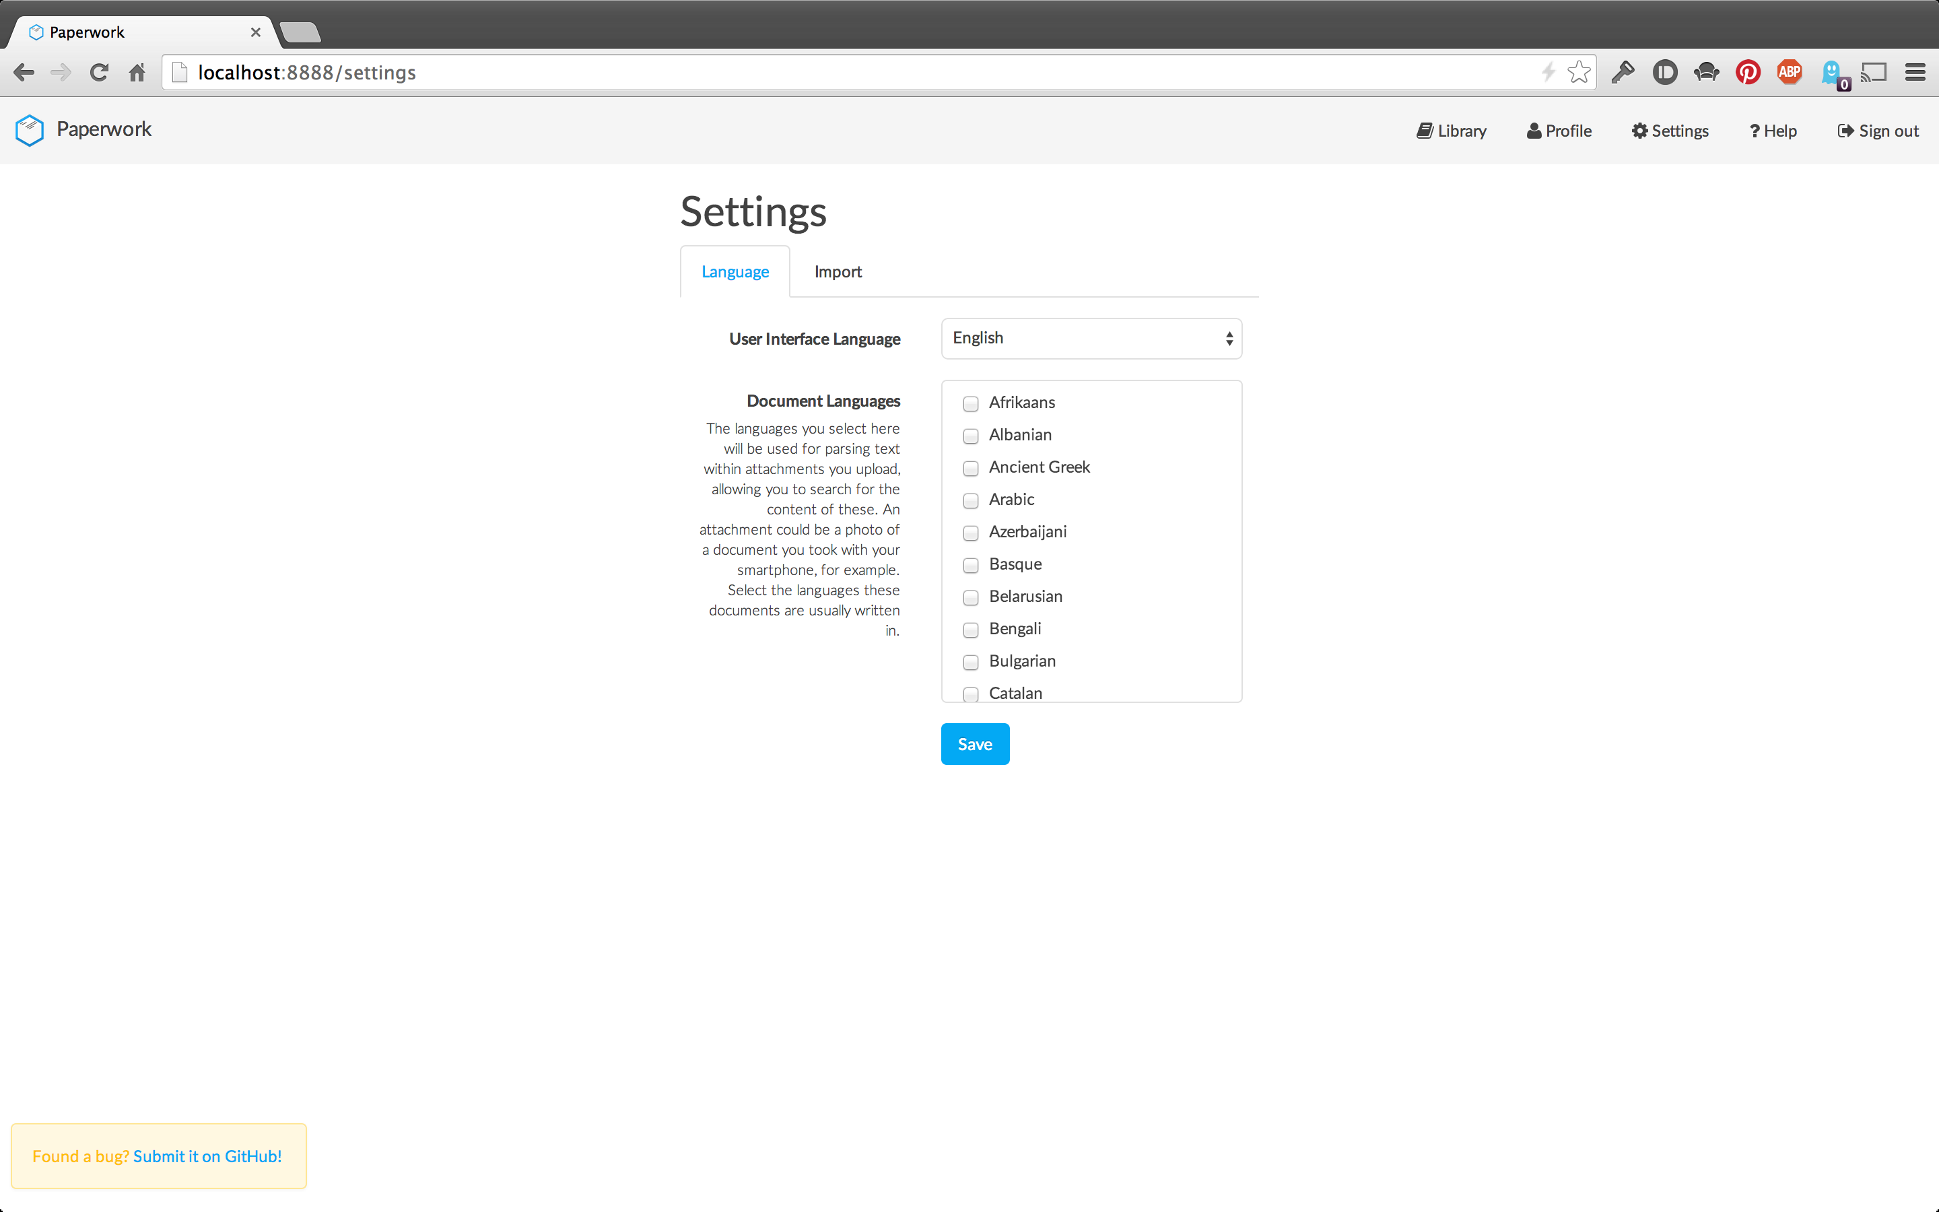Image resolution: width=1939 pixels, height=1212 pixels.
Task: Open Library from the navigation bar
Action: pyautogui.click(x=1451, y=131)
